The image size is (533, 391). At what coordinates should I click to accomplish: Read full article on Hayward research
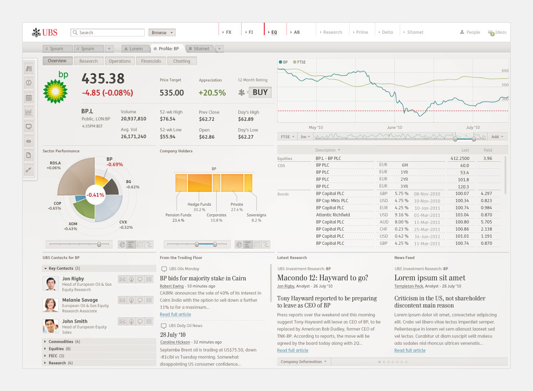pyautogui.click(x=293, y=351)
